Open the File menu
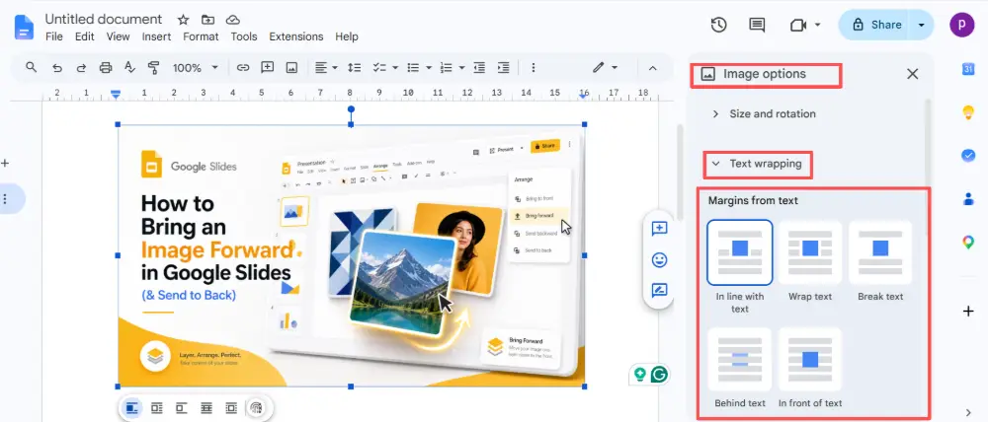The height and width of the screenshot is (422, 988). tap(54, 36)
